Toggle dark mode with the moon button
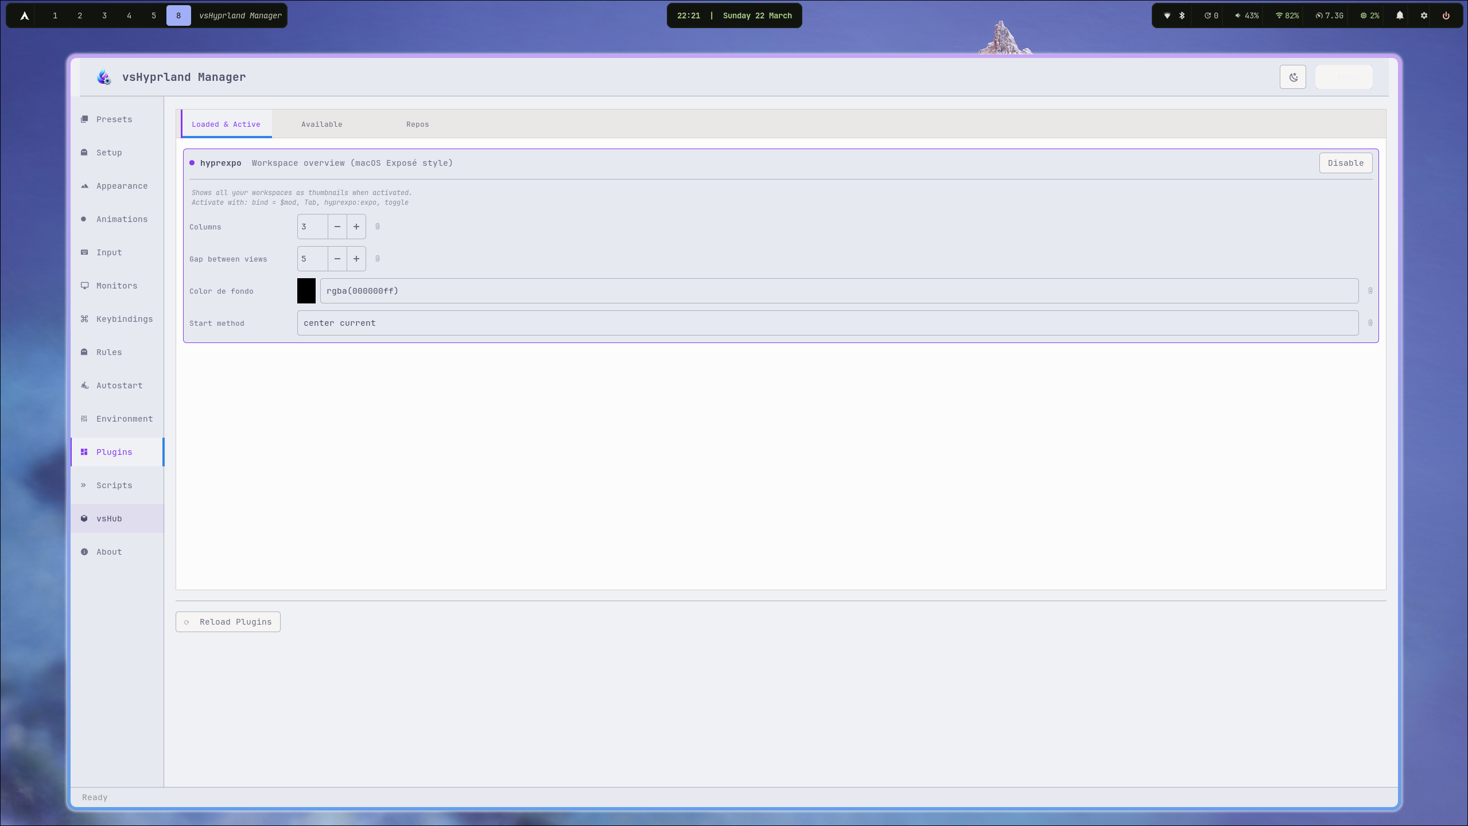This screenshot has height=826, width=1468. pyautogui.click(x=1293, y=77)
